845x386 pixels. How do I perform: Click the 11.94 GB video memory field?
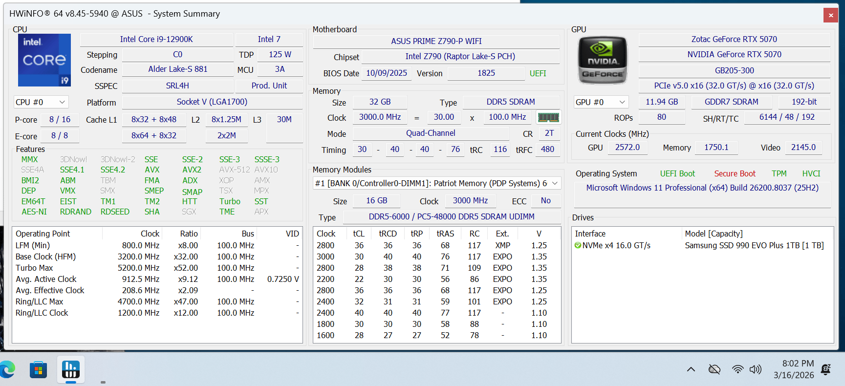pos(662,102)
